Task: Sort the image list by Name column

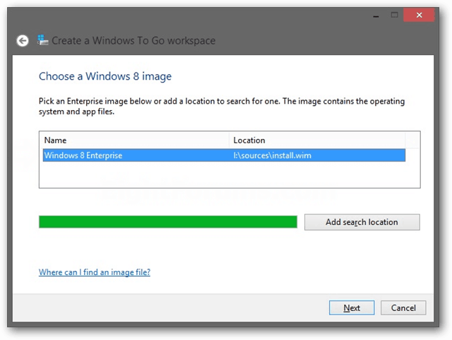Action: pos(134,140)
